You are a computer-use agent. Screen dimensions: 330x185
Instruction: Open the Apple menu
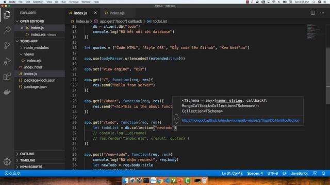pos(5,2)
